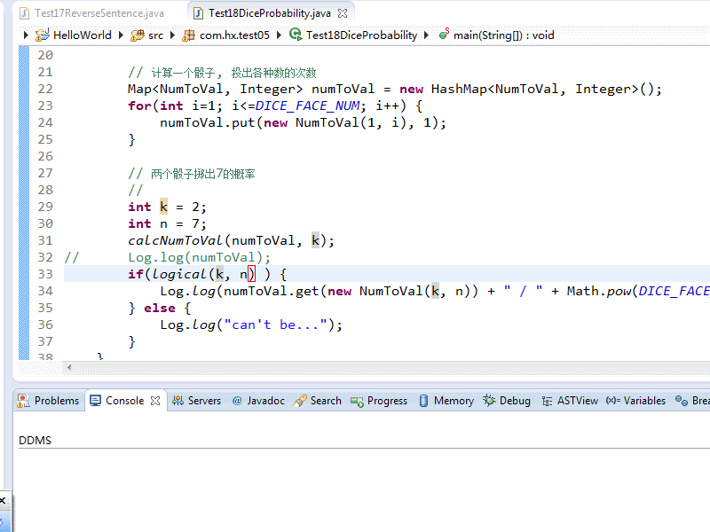
Task: Click the Test18DiceProbability class icon in breadcrumb
Action: (x=296, y=35)
